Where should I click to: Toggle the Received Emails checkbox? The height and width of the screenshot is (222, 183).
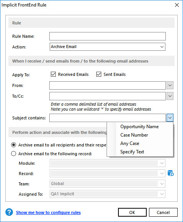[53, 74]
